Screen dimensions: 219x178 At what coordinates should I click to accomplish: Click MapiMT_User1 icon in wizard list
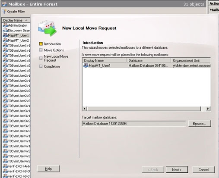pyautogui.click(x=86, y=66)
